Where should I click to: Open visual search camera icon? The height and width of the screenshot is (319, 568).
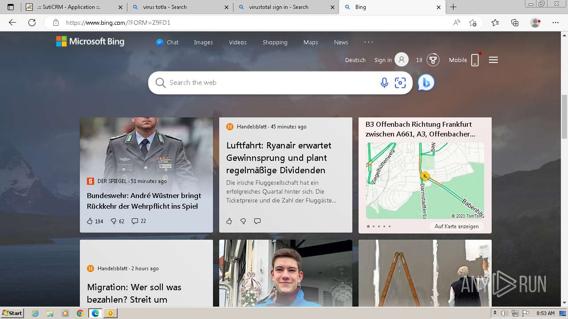pos(400,83)
